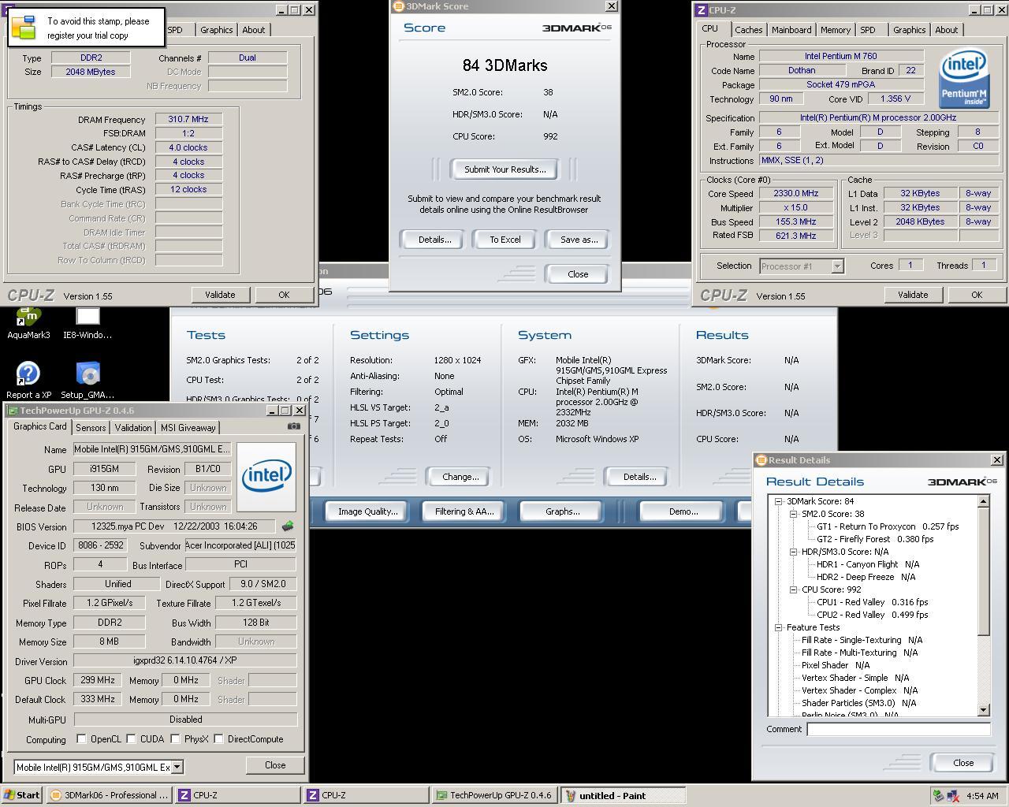The height and width of the screenshot is (807, 1009).
Task: Collapse the HDR/SM3.0 Score node
Action: (x=793, y=552)
